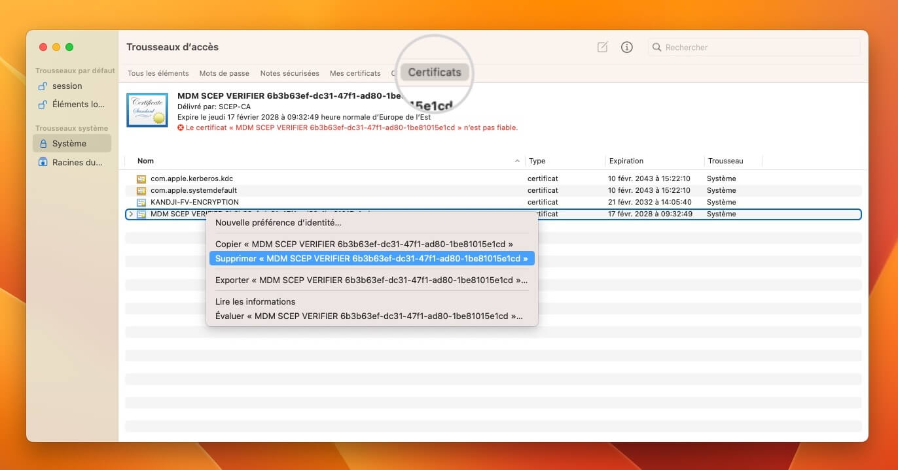Screen dimensions: 898x470
Task: Open the Tous les éléments tab
Action: click(x=158, y=73)
